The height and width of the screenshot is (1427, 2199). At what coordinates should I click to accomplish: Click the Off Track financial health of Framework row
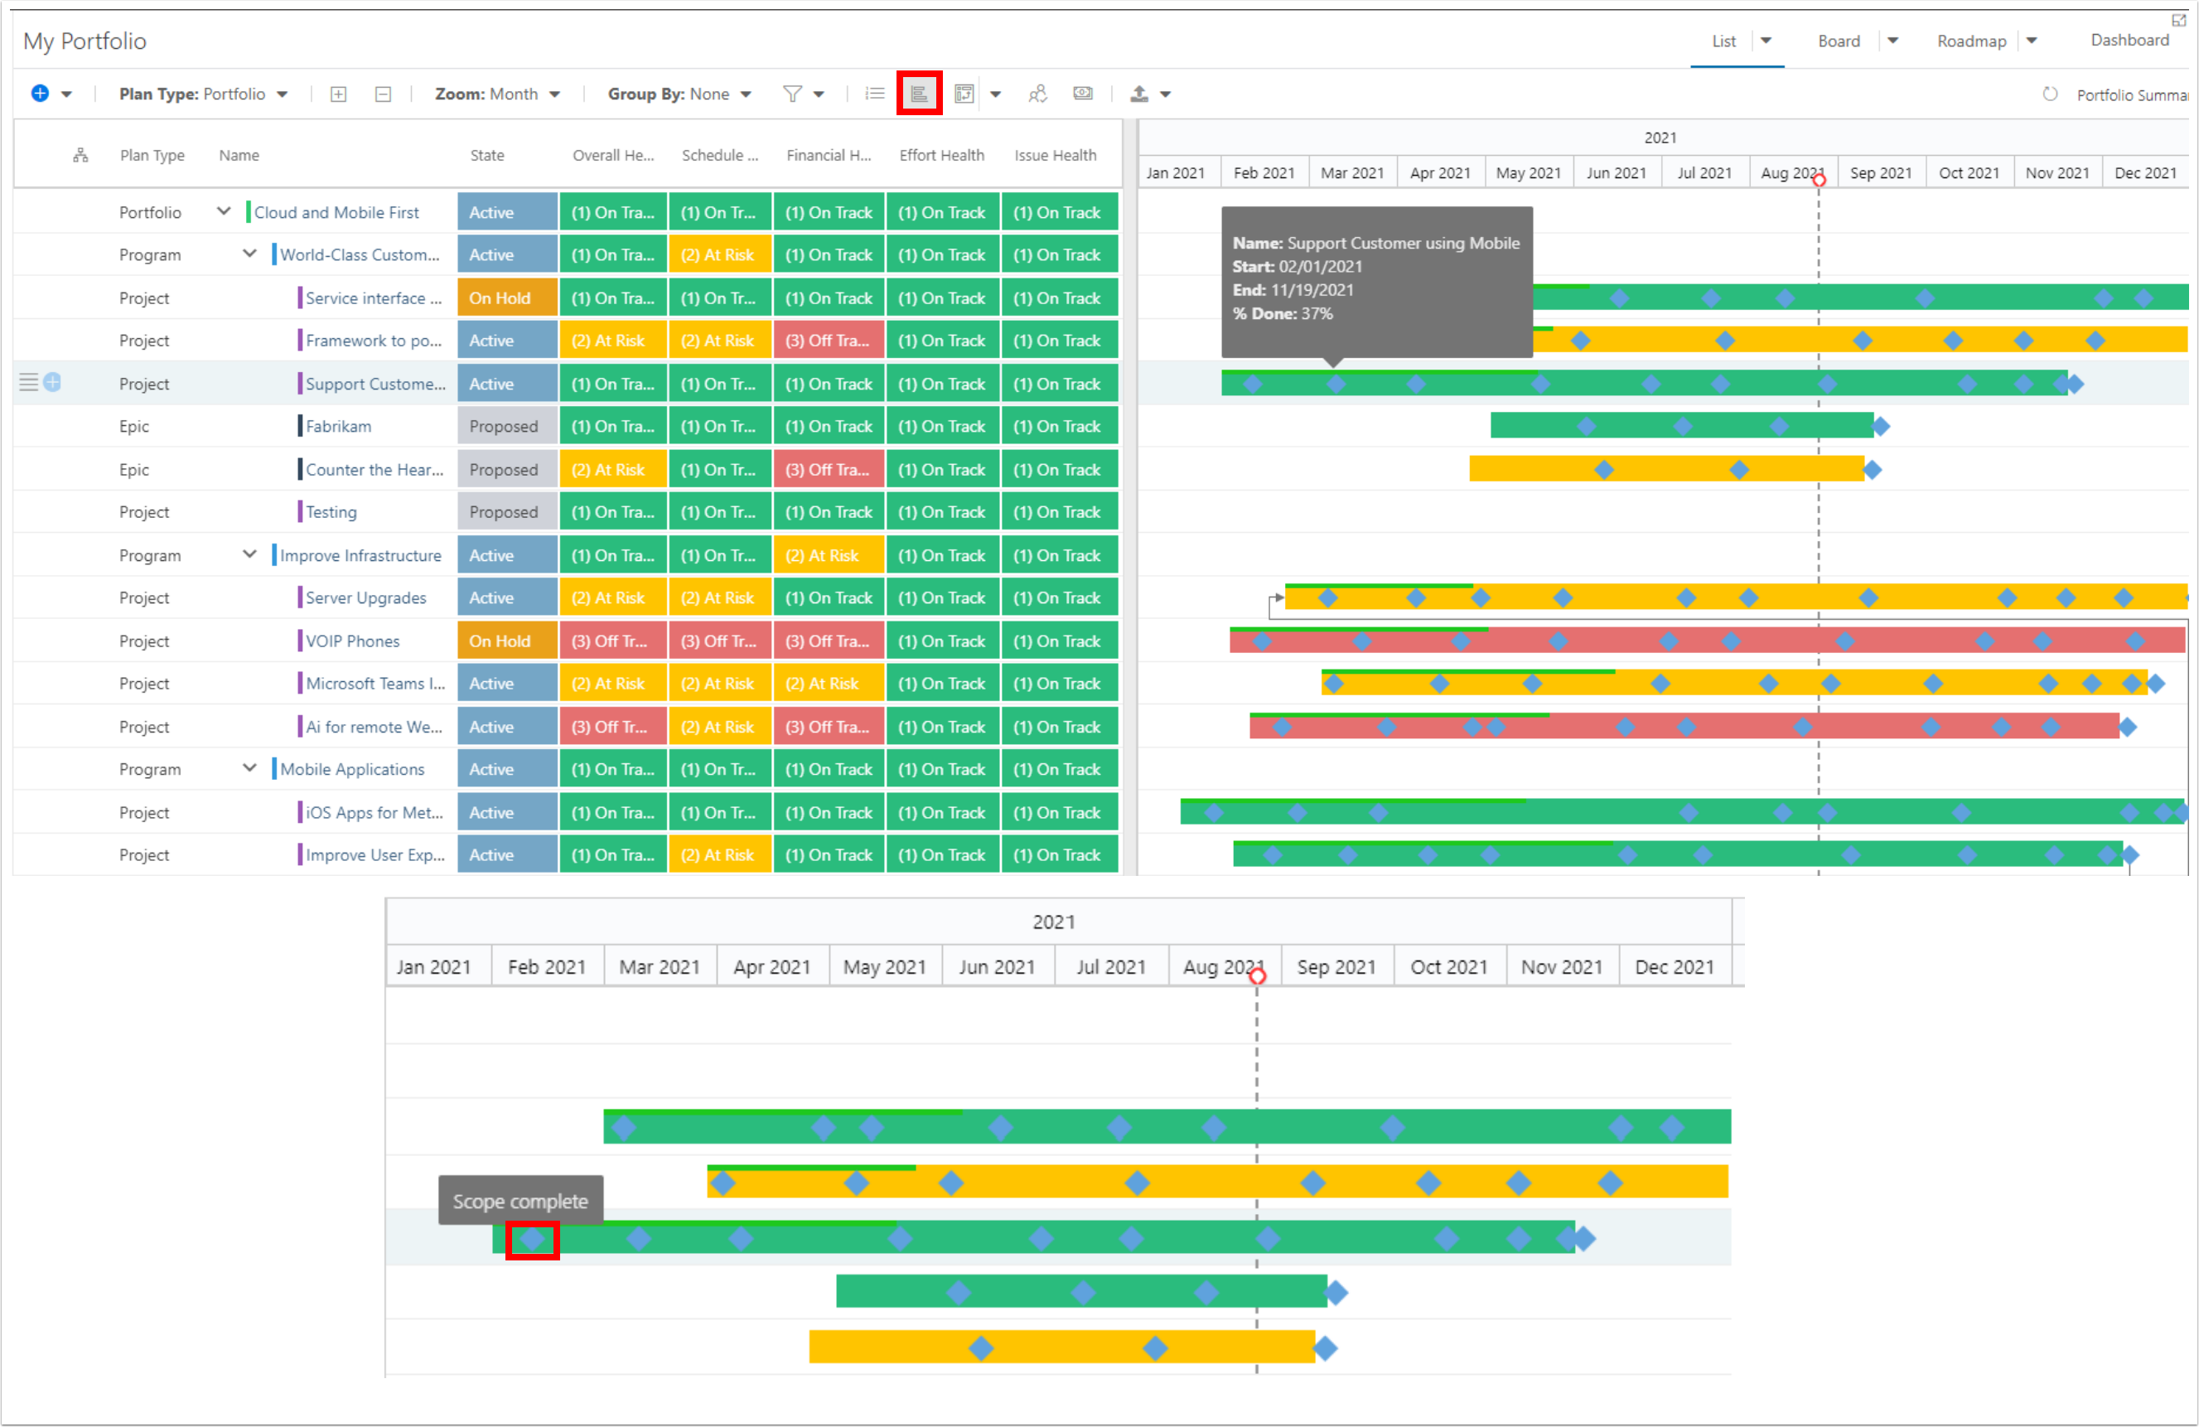click(x=828, y=341)
